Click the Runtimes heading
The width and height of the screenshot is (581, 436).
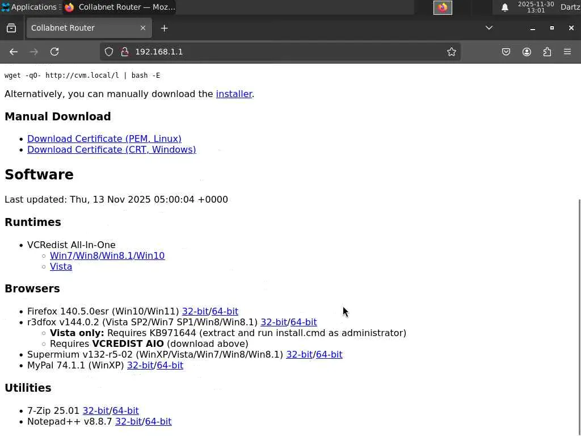click(x=32, y=222)
